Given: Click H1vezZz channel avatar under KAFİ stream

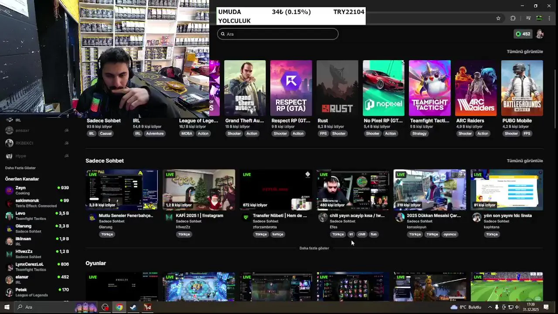Looking at the screenshot, I should pos(169,218).
